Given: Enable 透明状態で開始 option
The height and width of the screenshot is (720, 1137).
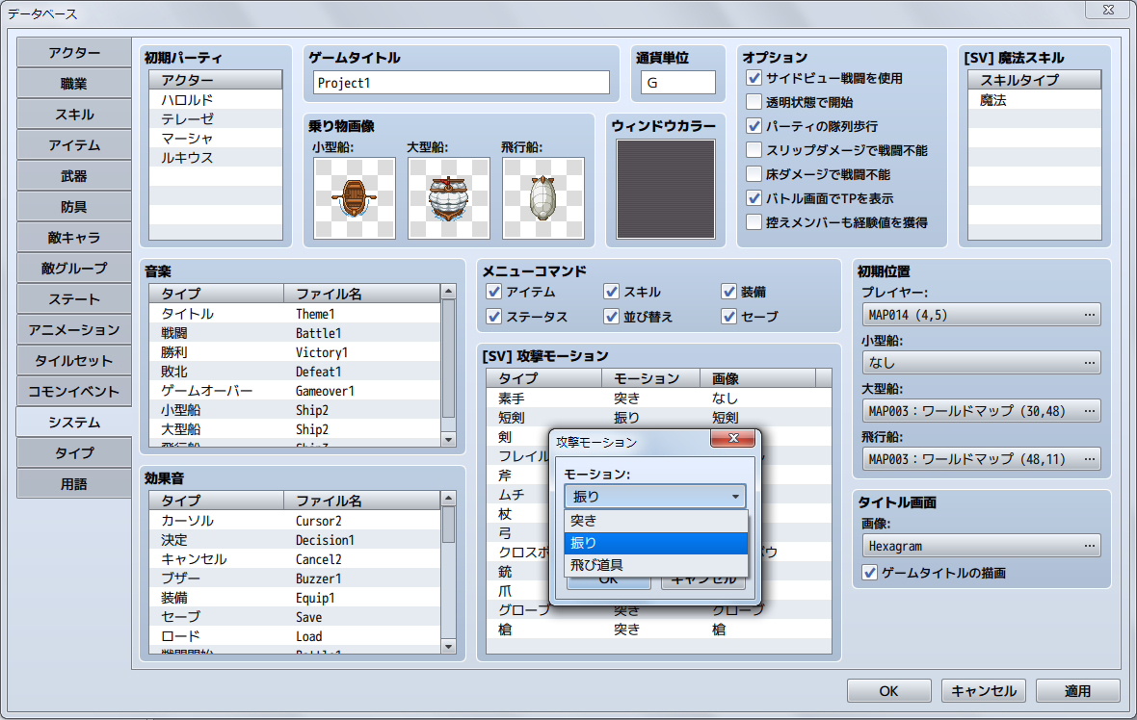Looking at the screenshot, I should tap(754, 102).
